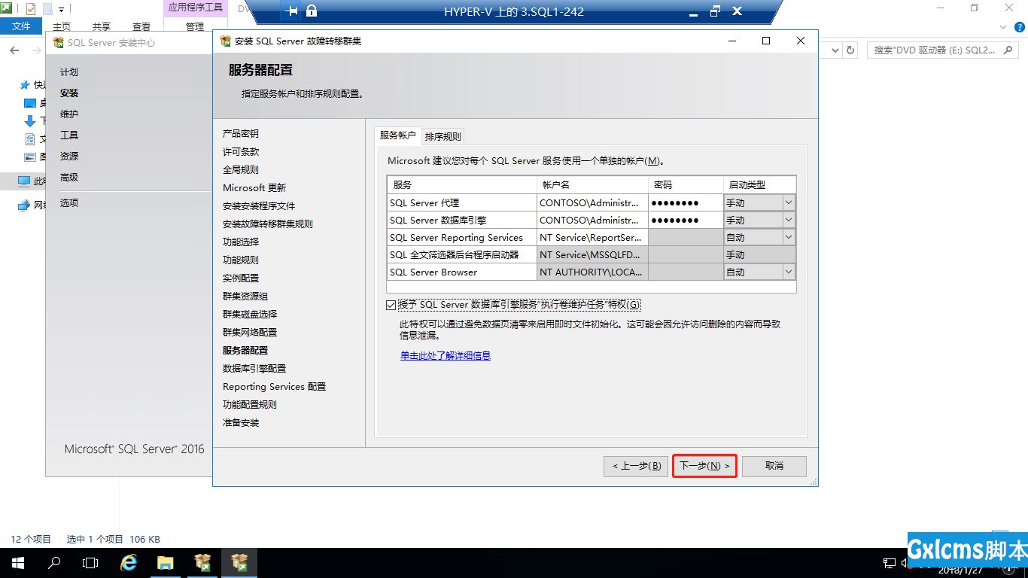Click NT AUTHORITY\LOCA... account cell
Image resolution: width=1028 pixels, height=578 pixels.
click(x=592, y=272)
